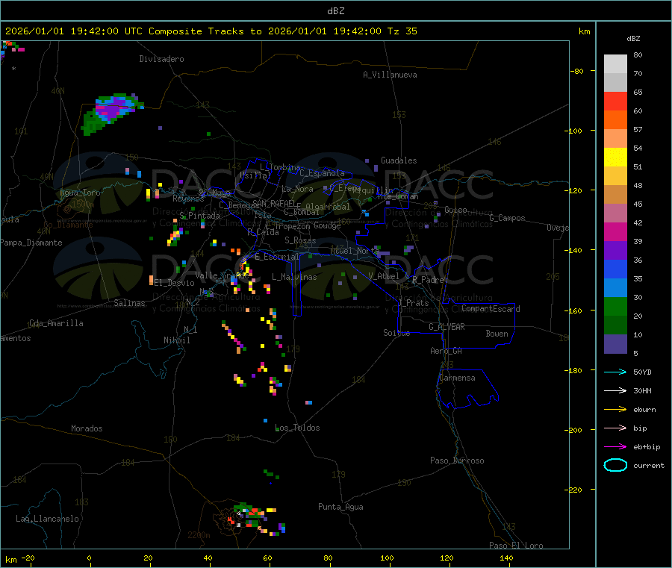Select the 80 dBZ light gray color swatch
672x568 pixels.
[615, 64]
